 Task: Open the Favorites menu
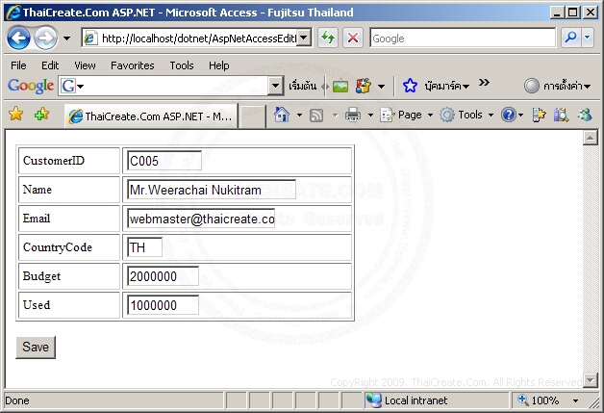click(132, 65)
